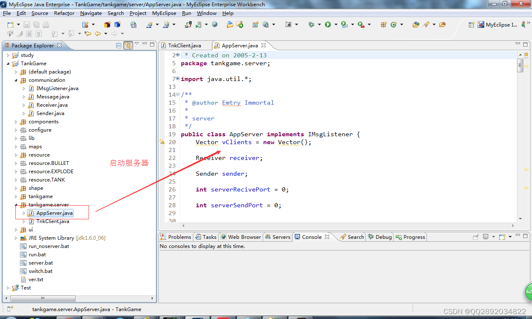Open the Package Explorer view menu triangle

point(136,44)
